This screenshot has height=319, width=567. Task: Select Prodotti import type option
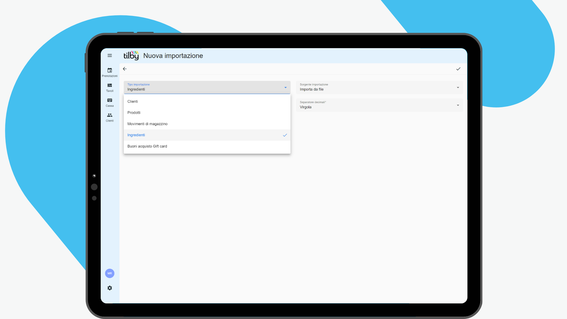[207, 113]
